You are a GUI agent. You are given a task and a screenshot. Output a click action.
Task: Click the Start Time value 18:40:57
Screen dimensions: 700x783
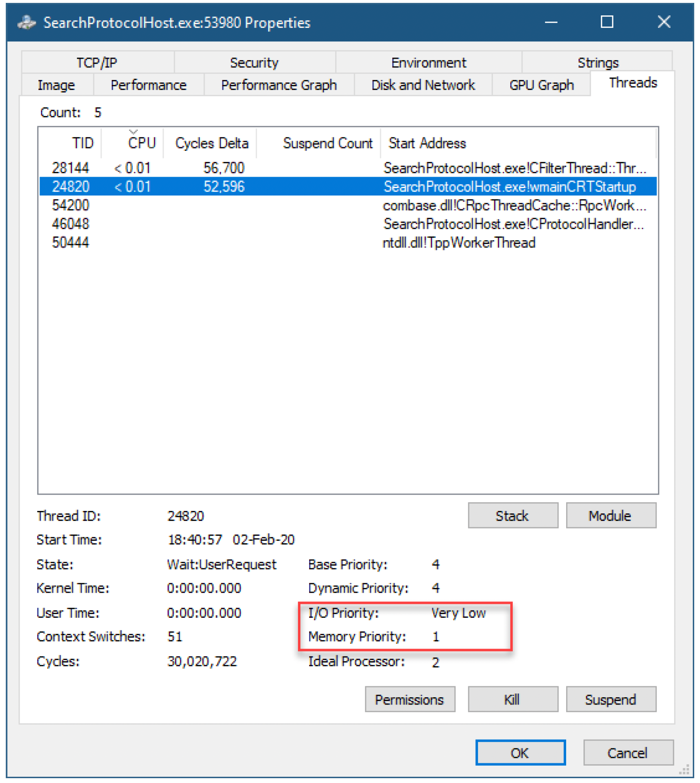pos(195,540)
